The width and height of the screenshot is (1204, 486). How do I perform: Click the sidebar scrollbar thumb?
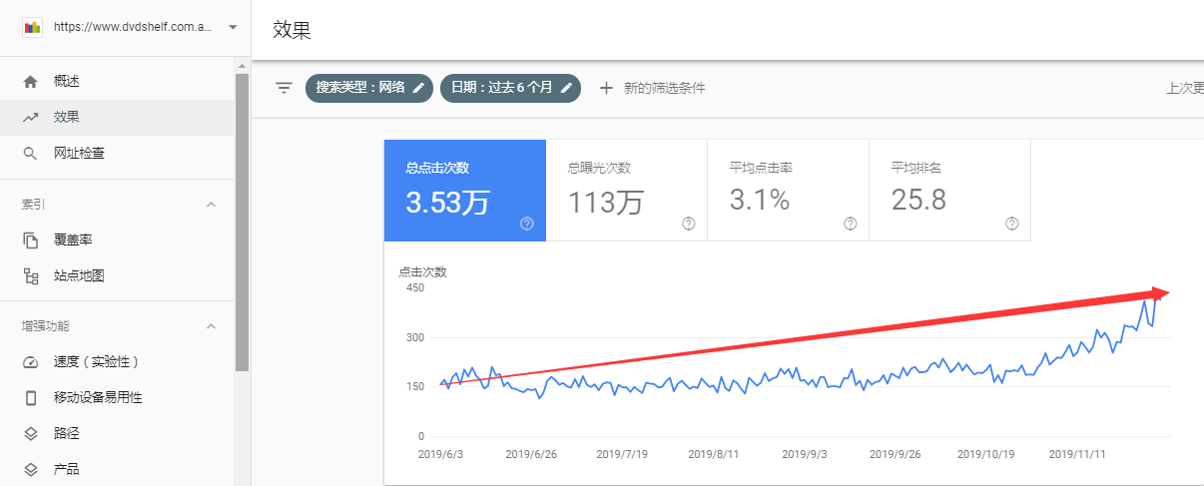[242, 222]
